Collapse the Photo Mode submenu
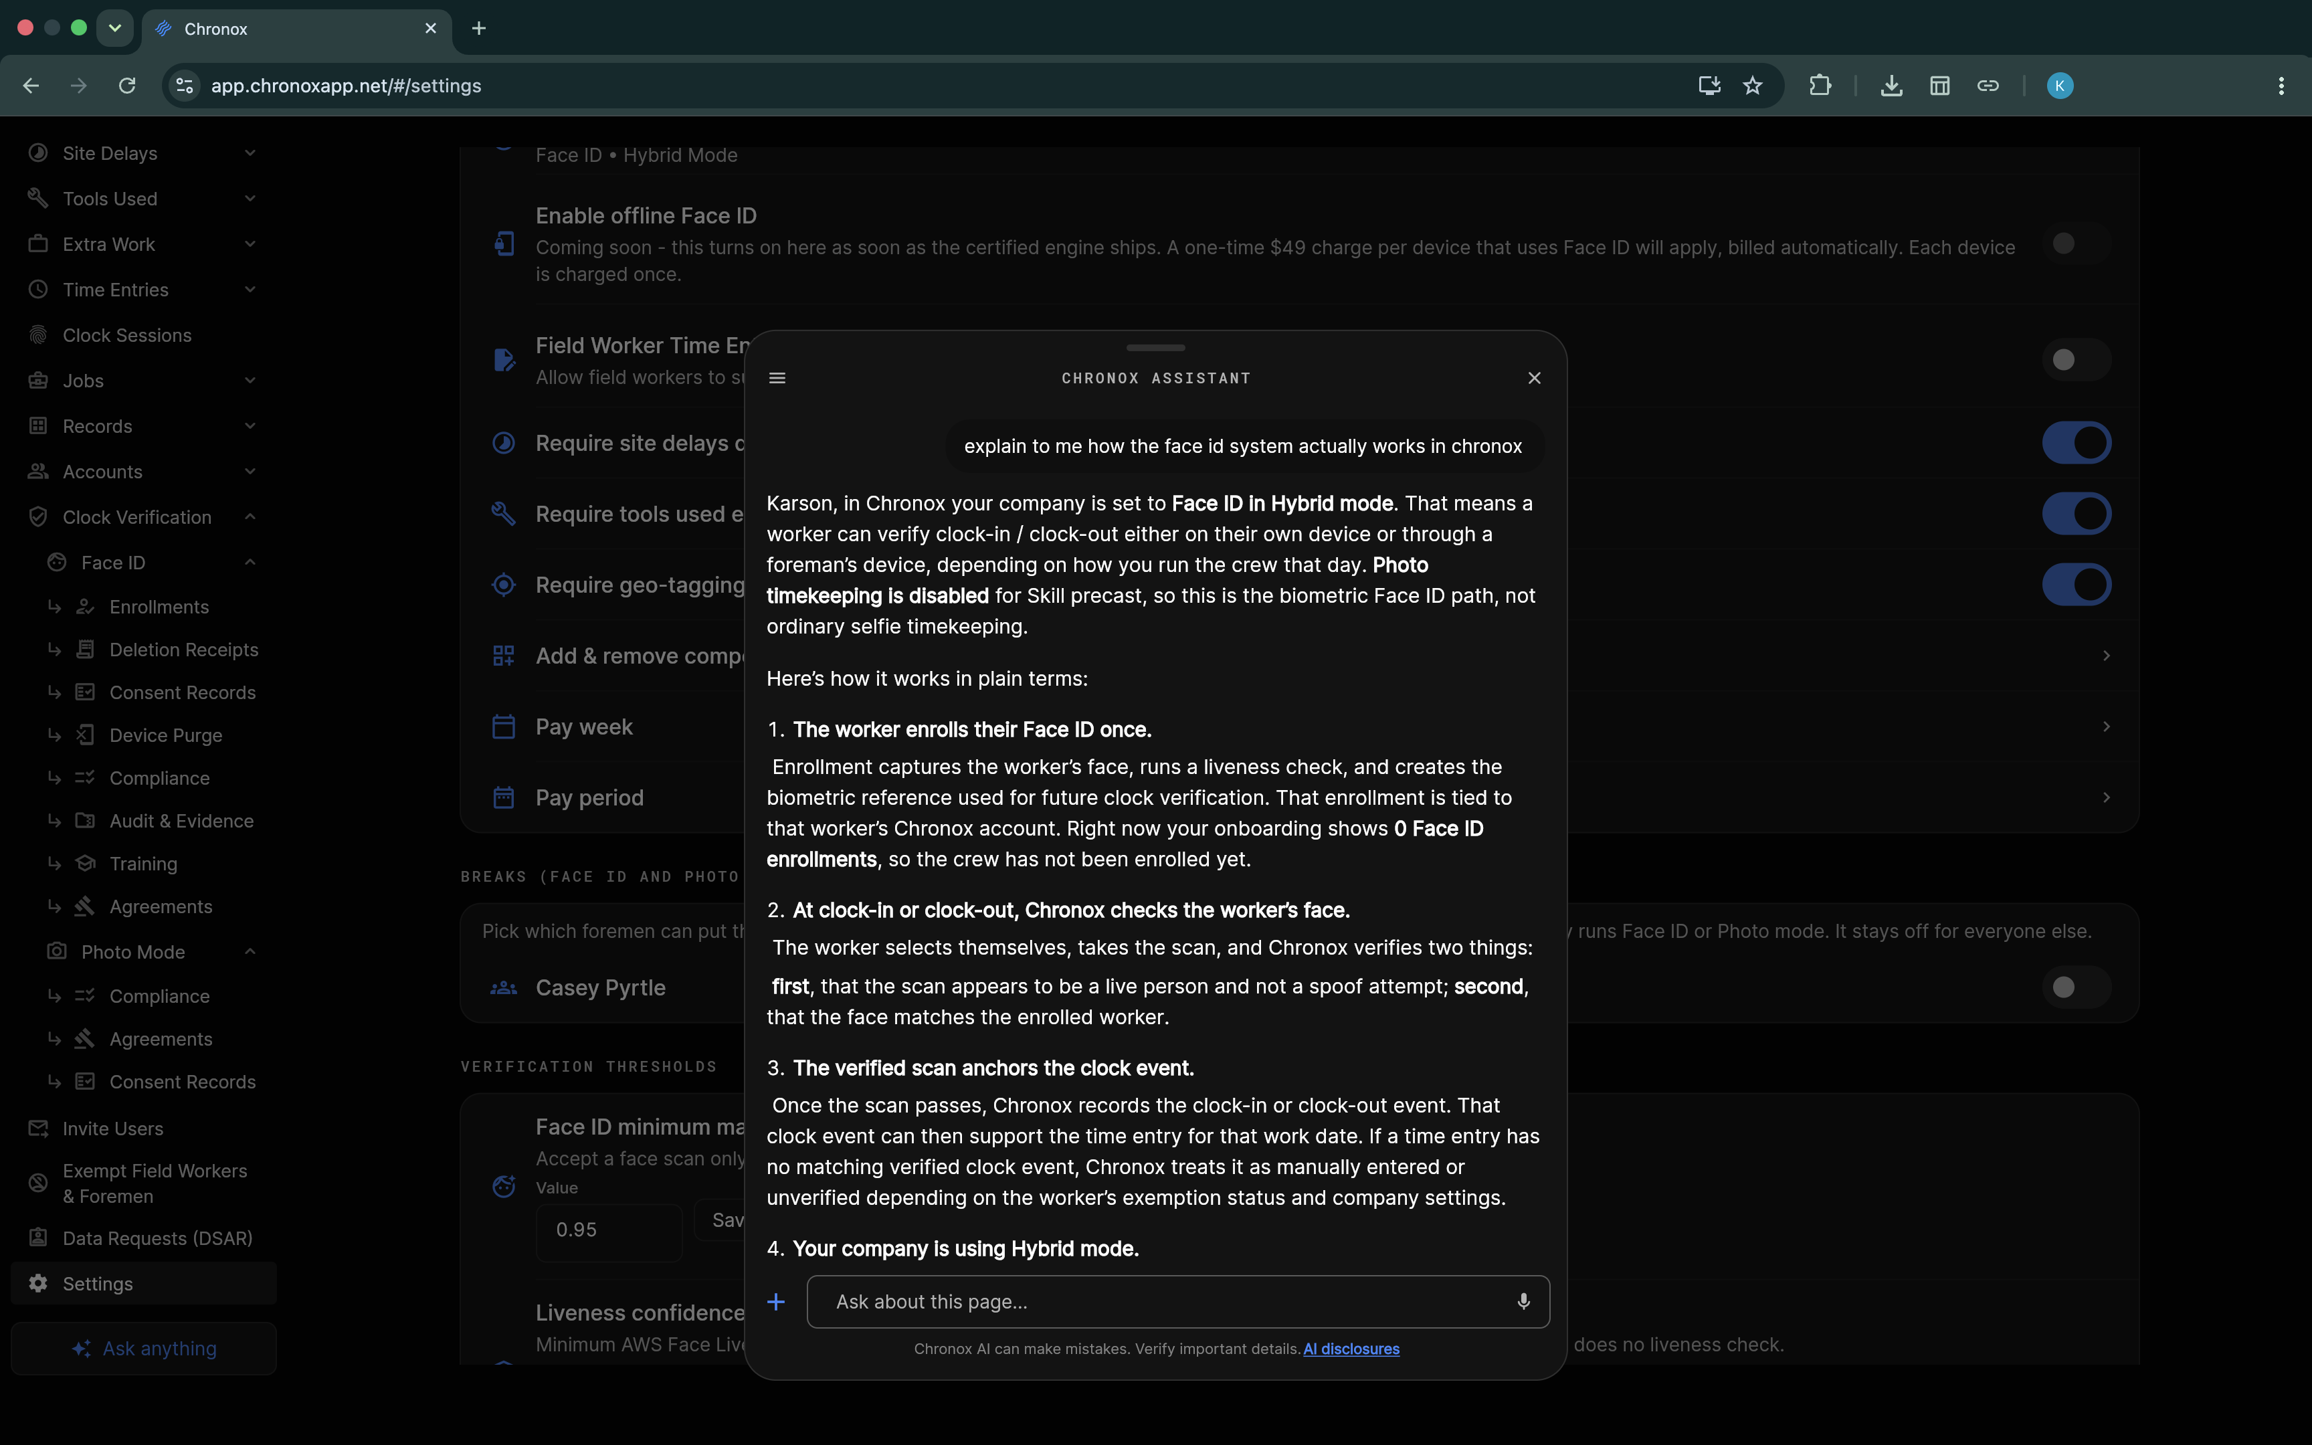 click(x=250, y=952)
